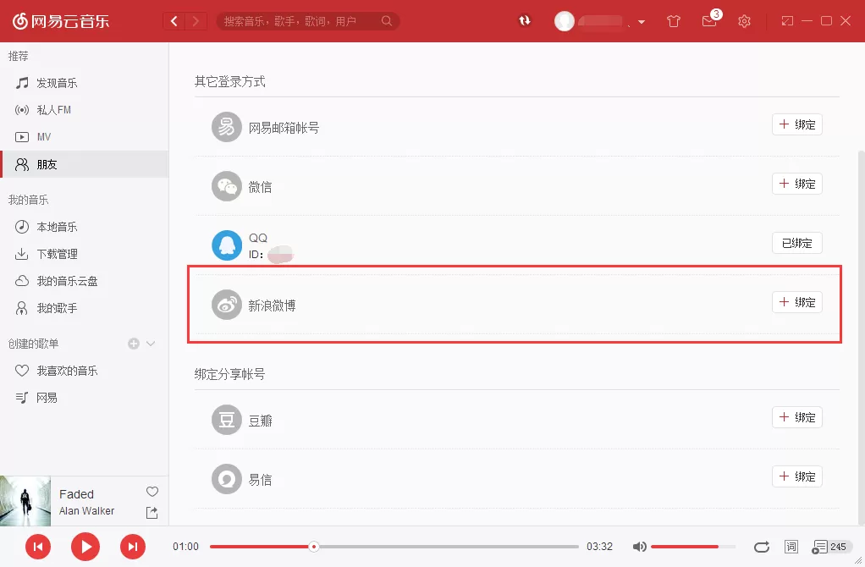This screenshot has width=865, height=567.
Task: Bind the 豆瓣 account
Action: 797,417
